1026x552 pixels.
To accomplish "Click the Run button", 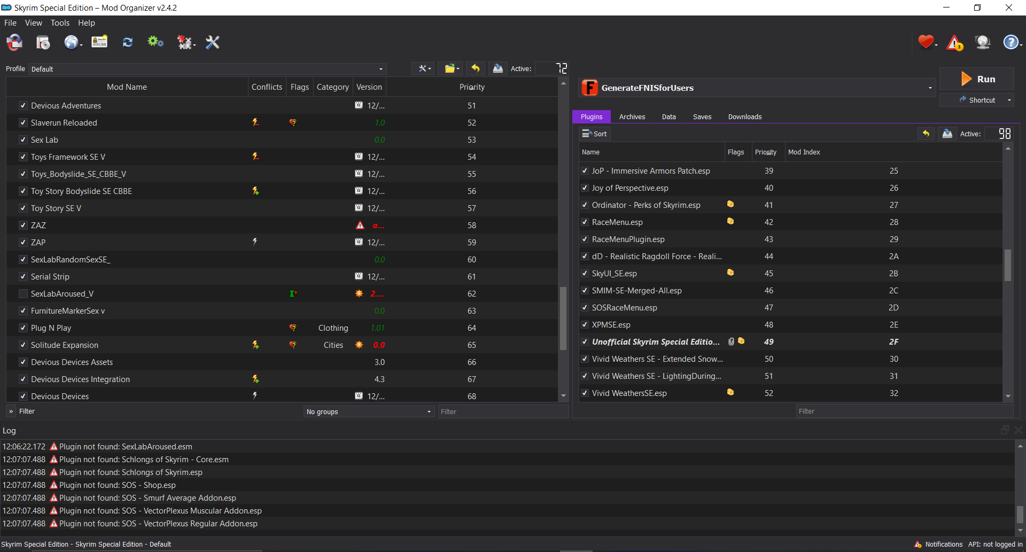I will (977, 79).
